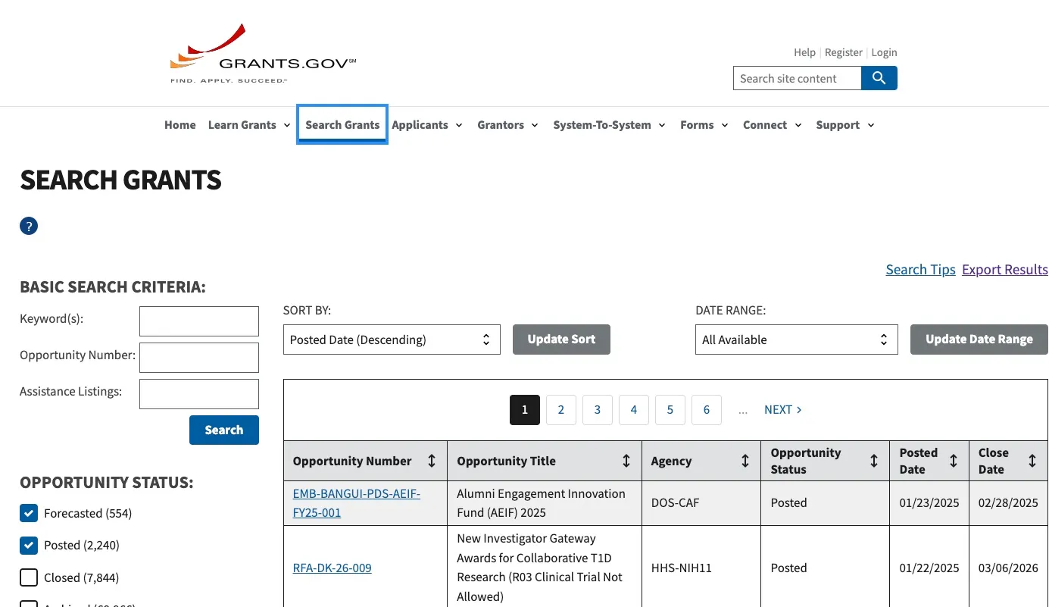1049x607 pixels.
Task: Expand the Forms menu
Action: point(704,125)
